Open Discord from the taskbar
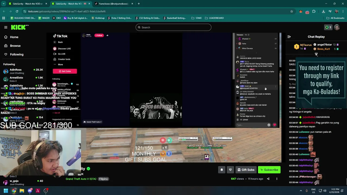Screen dimensions: 347x195 tap(30, 191)
